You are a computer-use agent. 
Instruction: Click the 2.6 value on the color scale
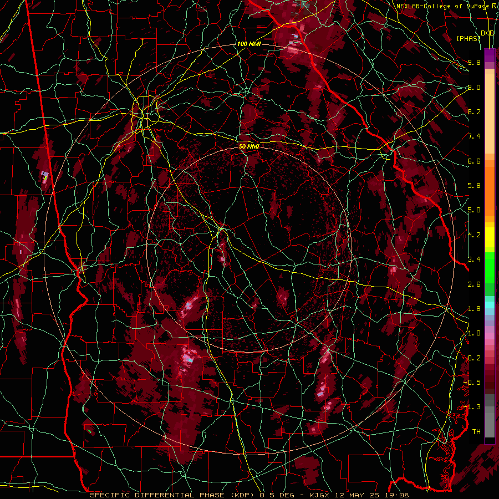pos(474,284)
